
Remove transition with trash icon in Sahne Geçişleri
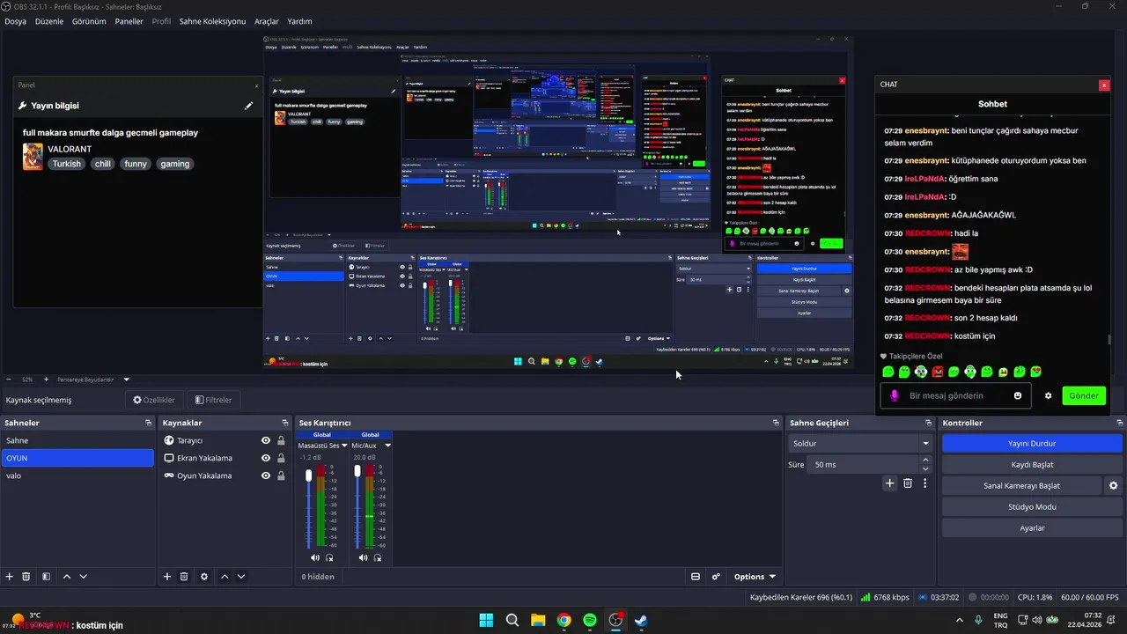pyautogui.click(x=908, y=483)
